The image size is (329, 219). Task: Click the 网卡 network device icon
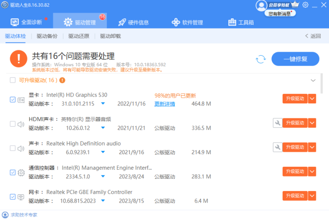[21, 197]
